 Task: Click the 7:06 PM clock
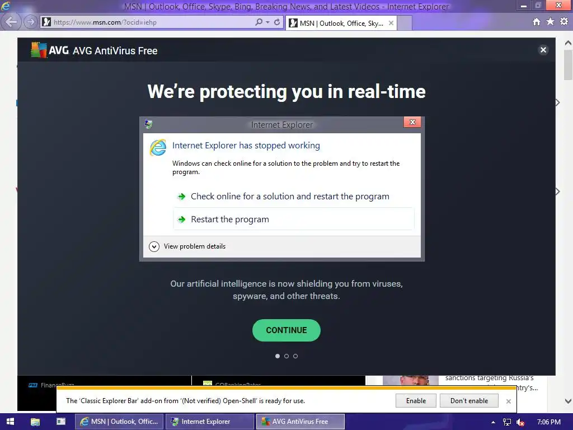(x=549, y=422)
